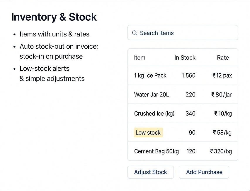Click the Rate column header

click(x=223, y=57)
